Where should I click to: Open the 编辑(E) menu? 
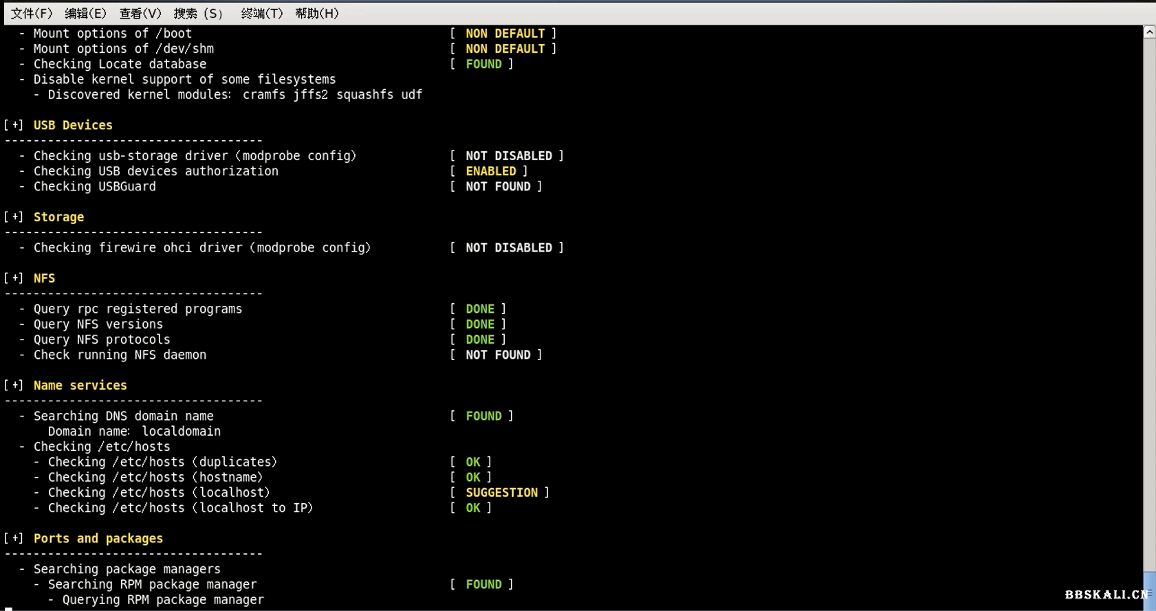[x=85, y=13]
